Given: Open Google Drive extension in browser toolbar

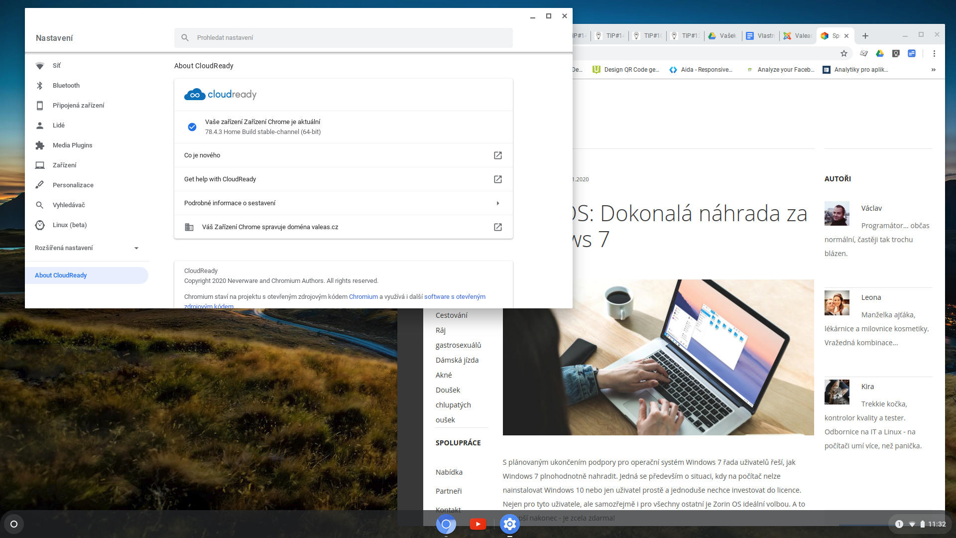Looking at the screenshot, I should [880, 53].
